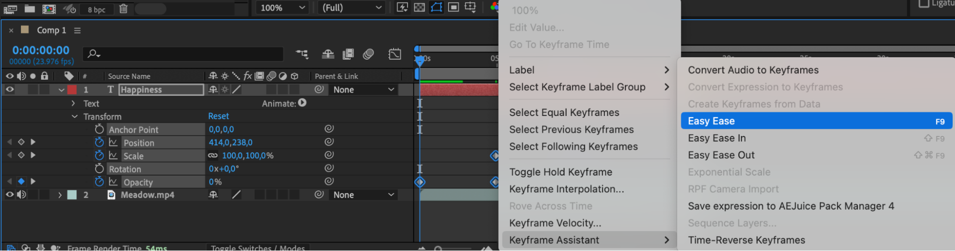Open the Graph Editor
955x251 pixels.
tap(395, 54)
